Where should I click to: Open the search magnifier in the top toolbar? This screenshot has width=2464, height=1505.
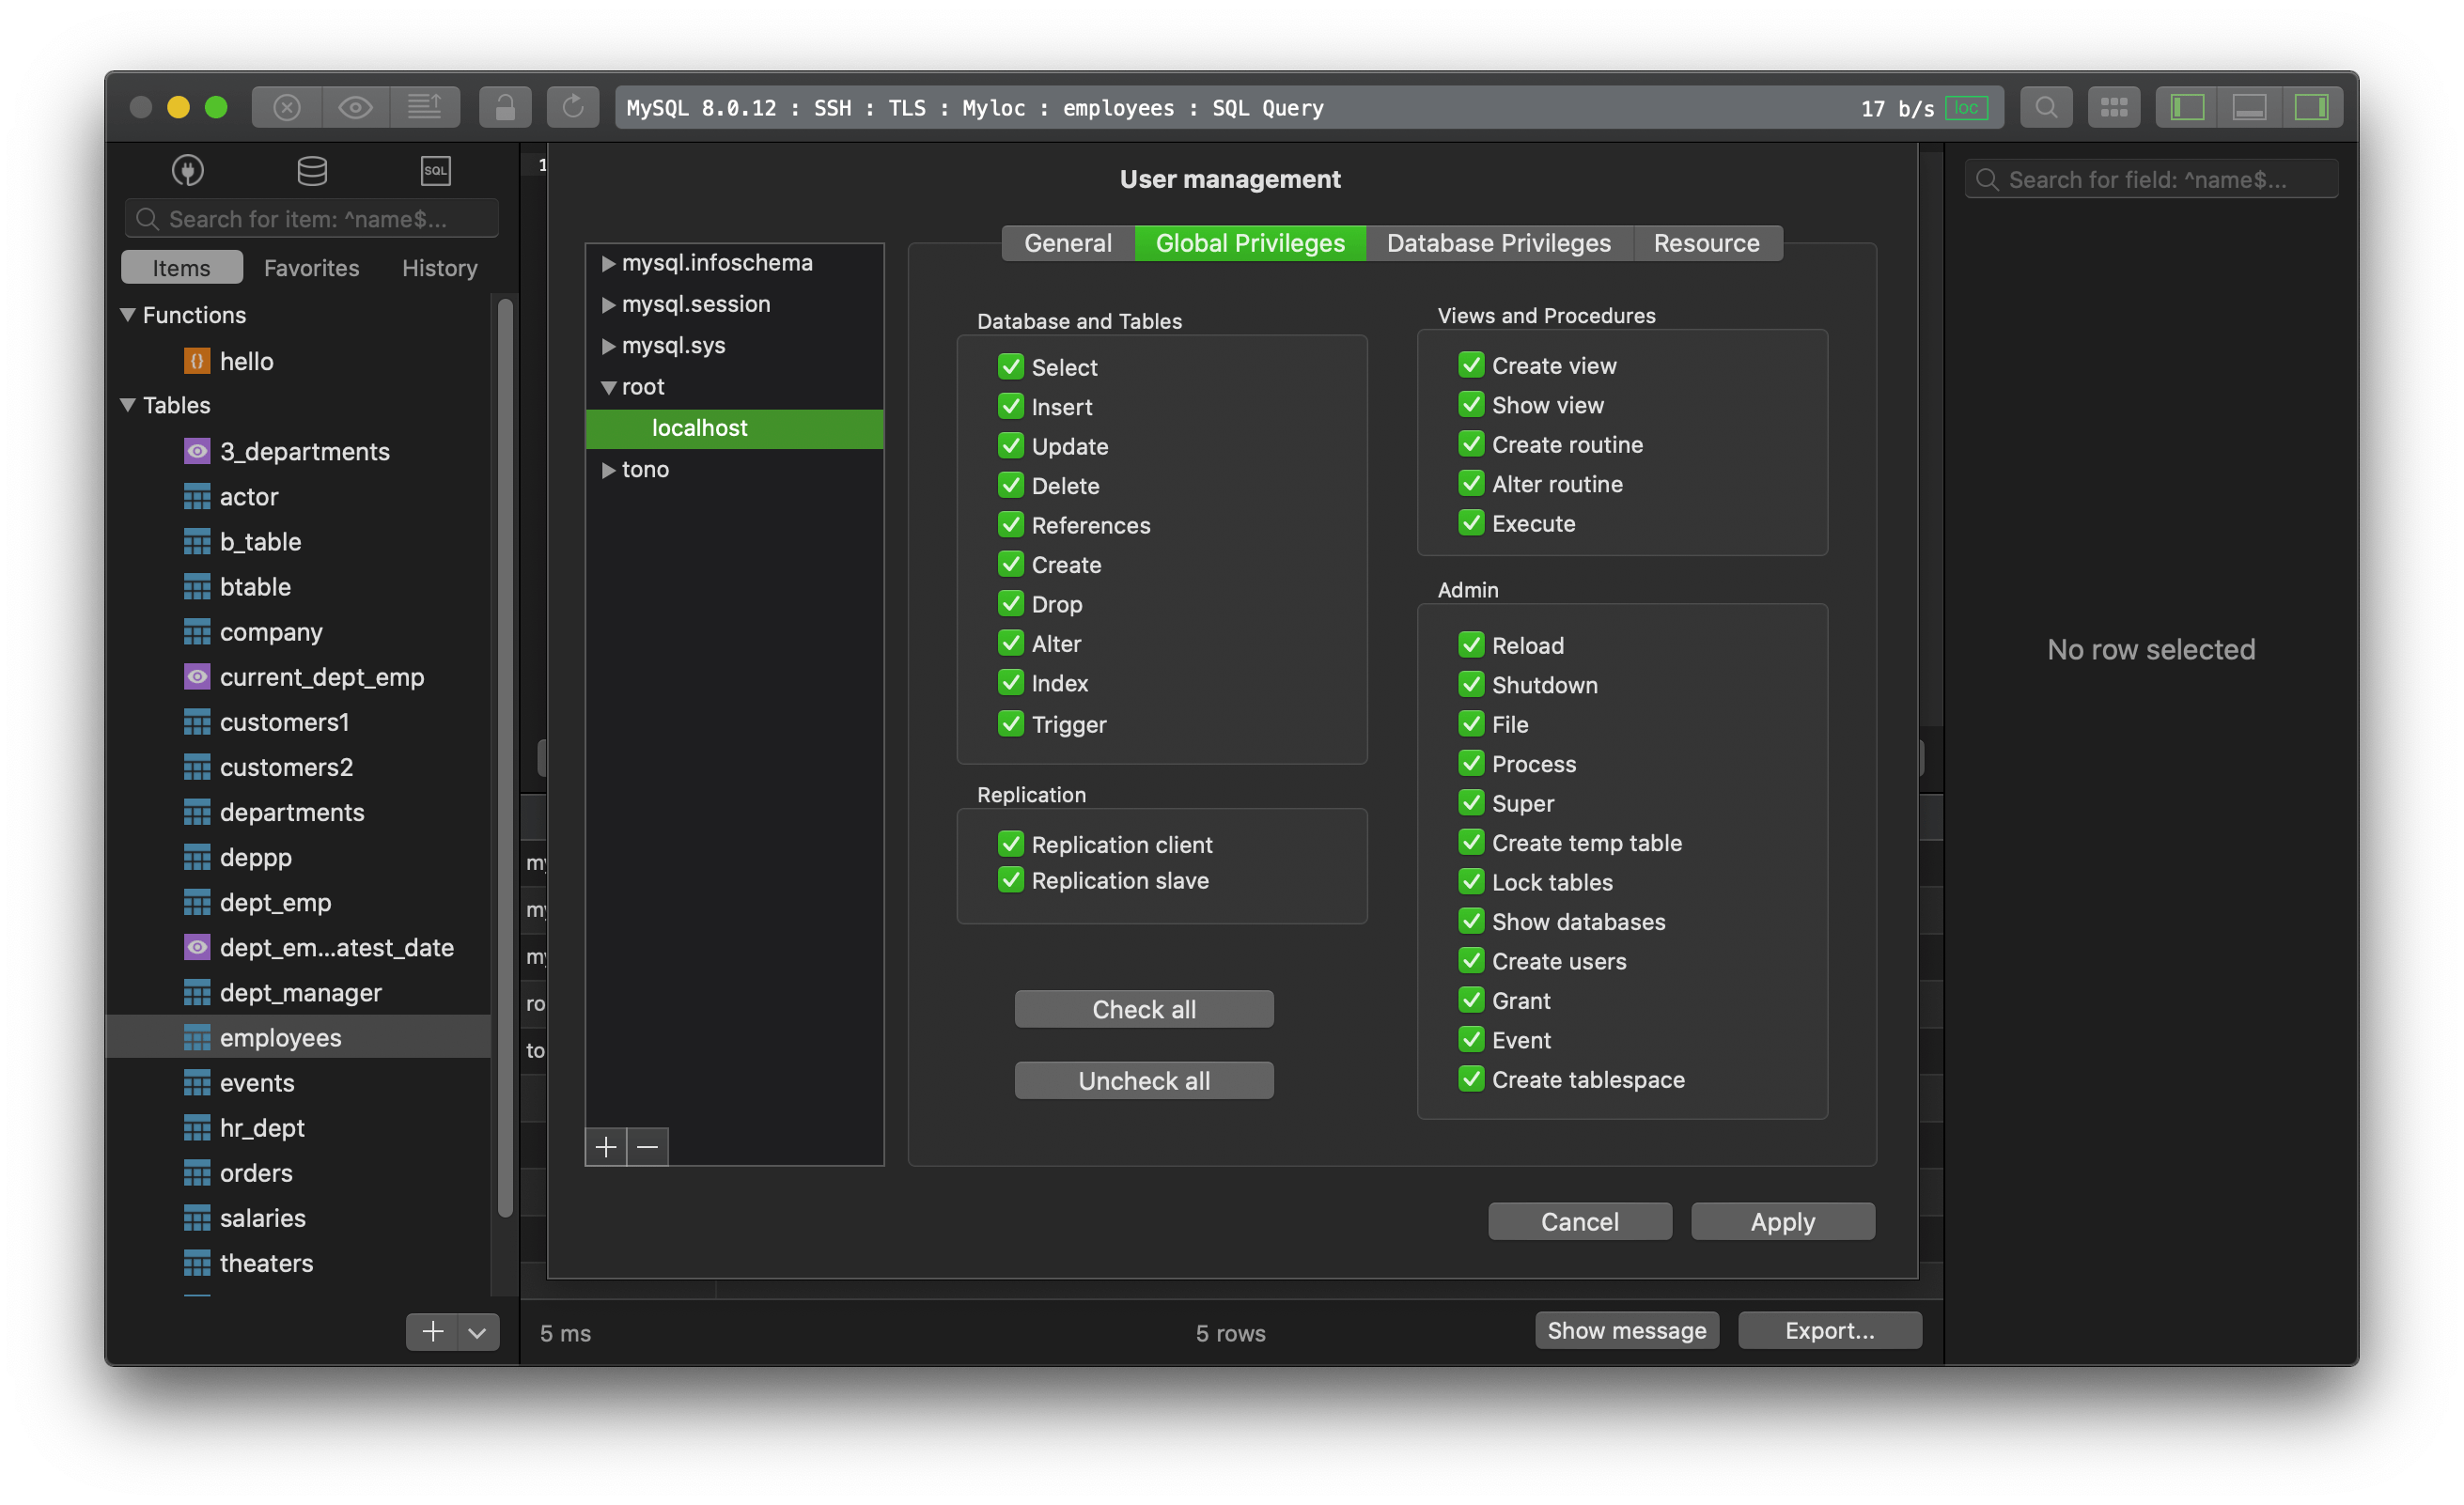[2046, 107]
